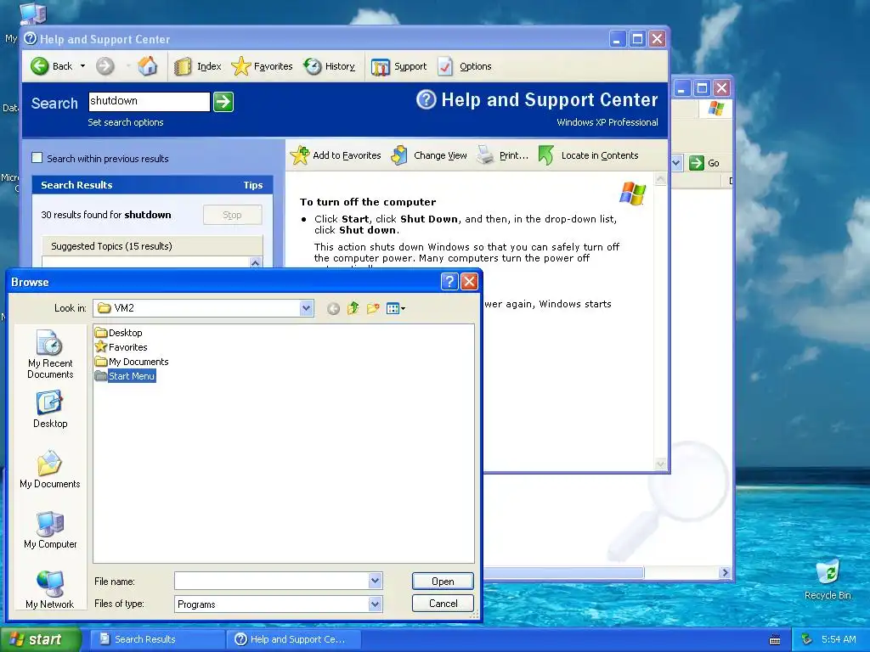Click the Browse dialog help question button

(x=449, y=282)
